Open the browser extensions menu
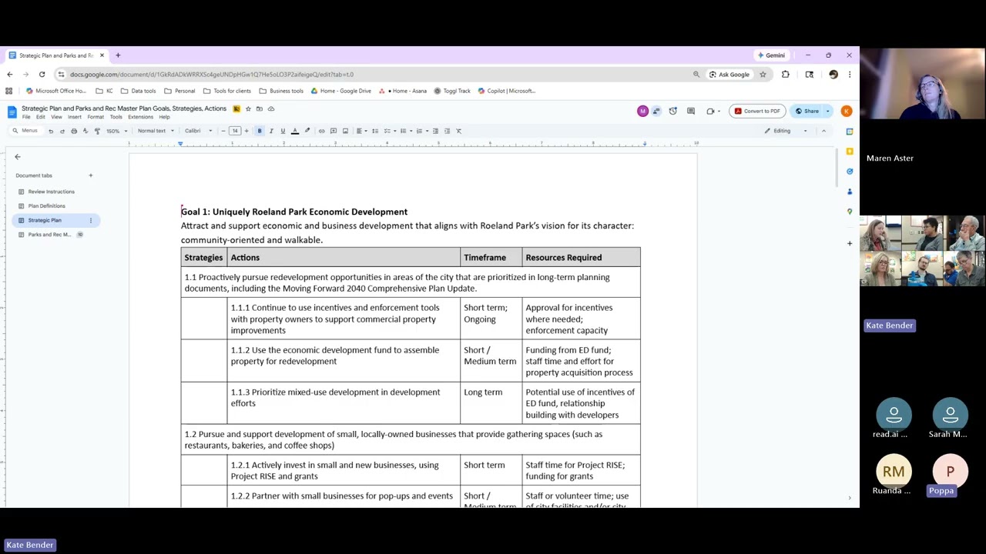The image size is (986, 554). [786, 75]
